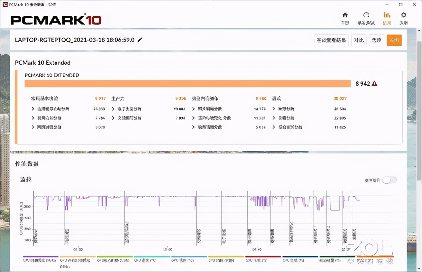This screenshot has width=422, height=272.
Task: Click the 常用基本功能 score 9 917
Action: click(100, 98)
